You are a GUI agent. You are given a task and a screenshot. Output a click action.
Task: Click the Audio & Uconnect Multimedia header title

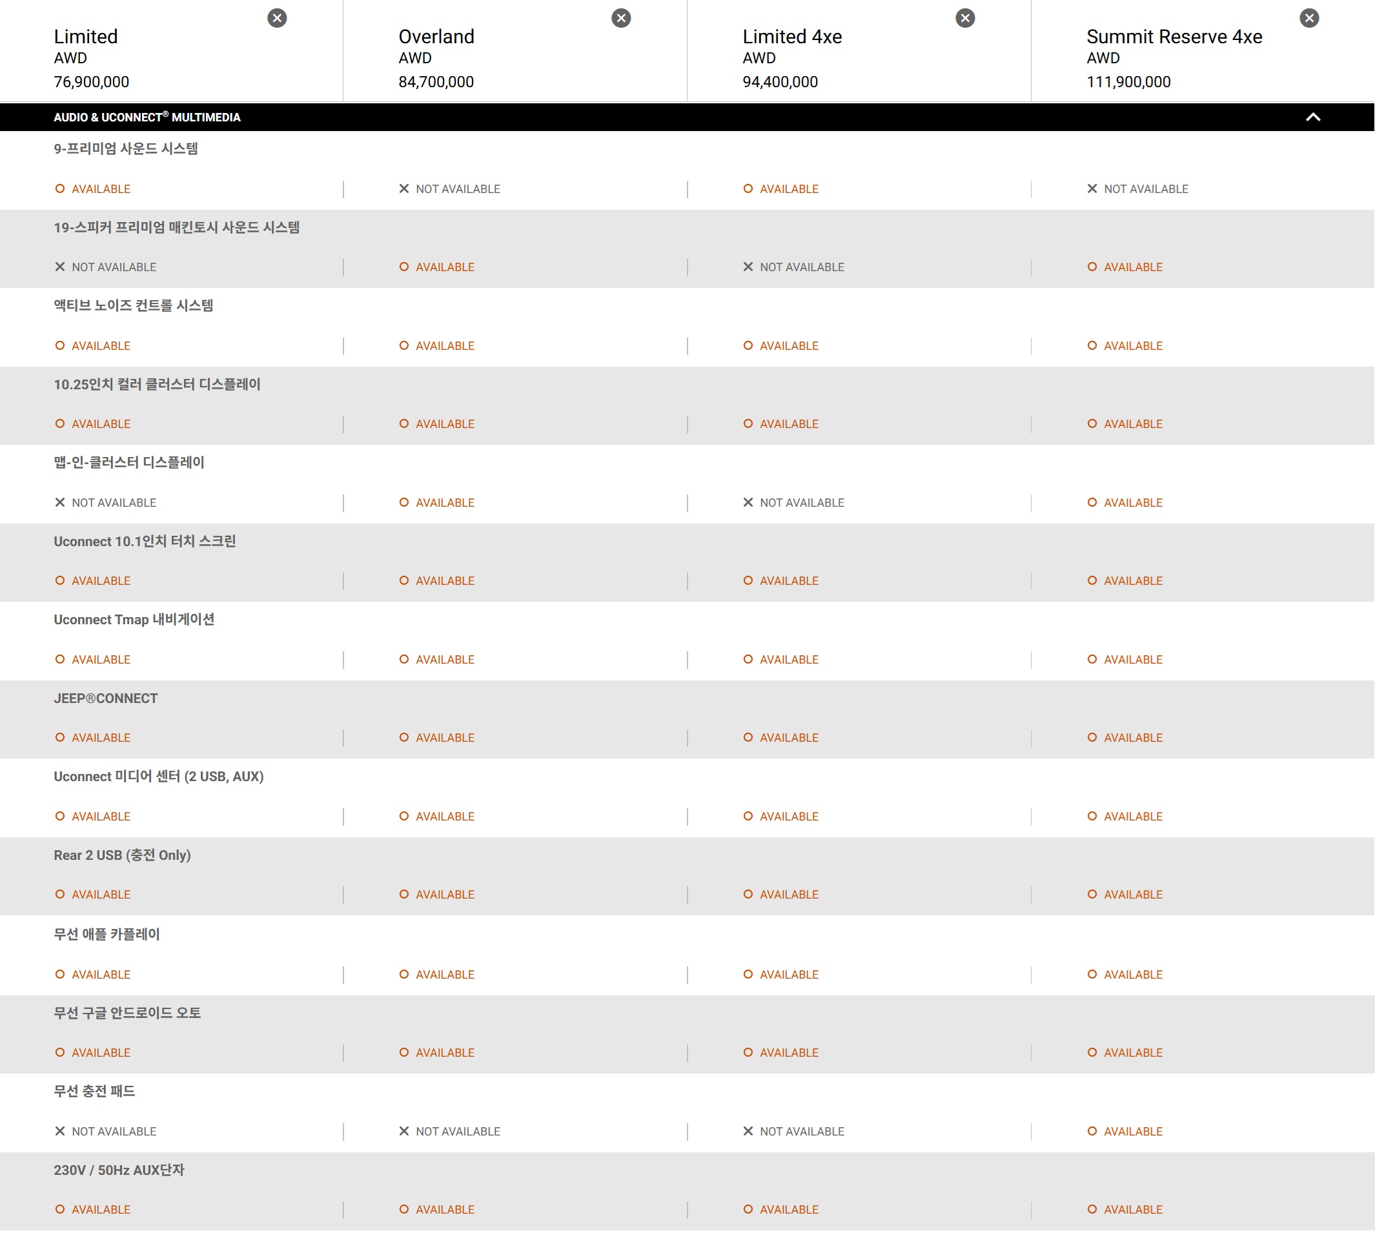(x=147, y=117)
